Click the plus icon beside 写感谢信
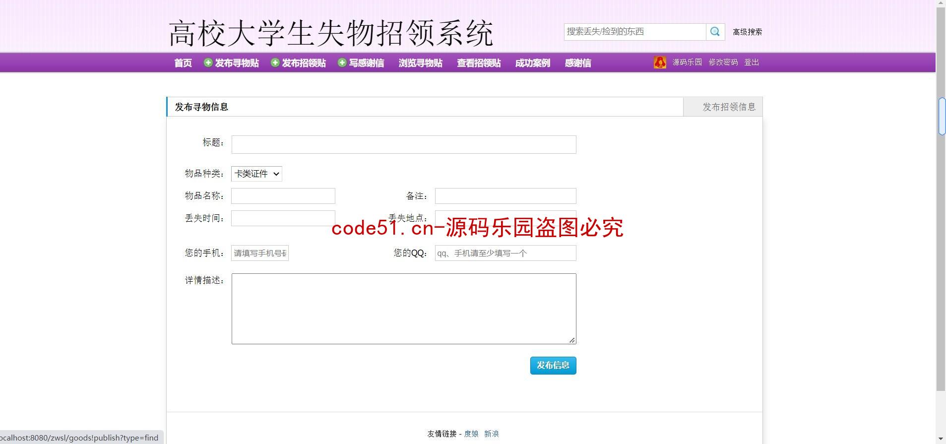This screenshot has height=444, width=946. (x=342, y=63)
